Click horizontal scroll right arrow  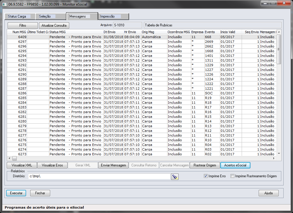pos(274,158)
